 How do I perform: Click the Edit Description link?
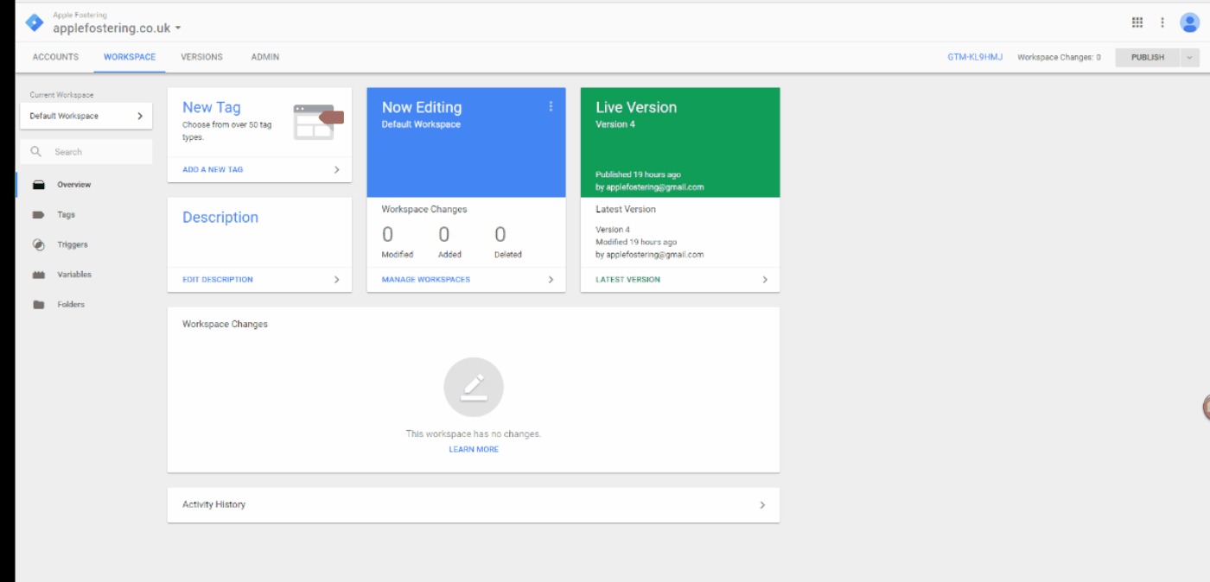pyautogui.click(x=218, y=280)
